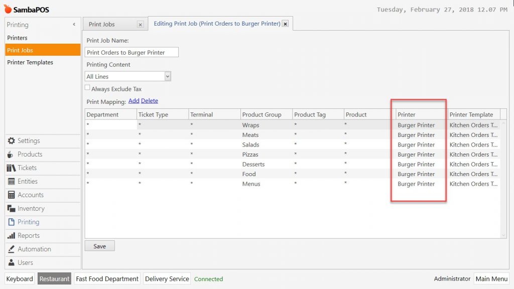Open the Products section

coord(30,155)
